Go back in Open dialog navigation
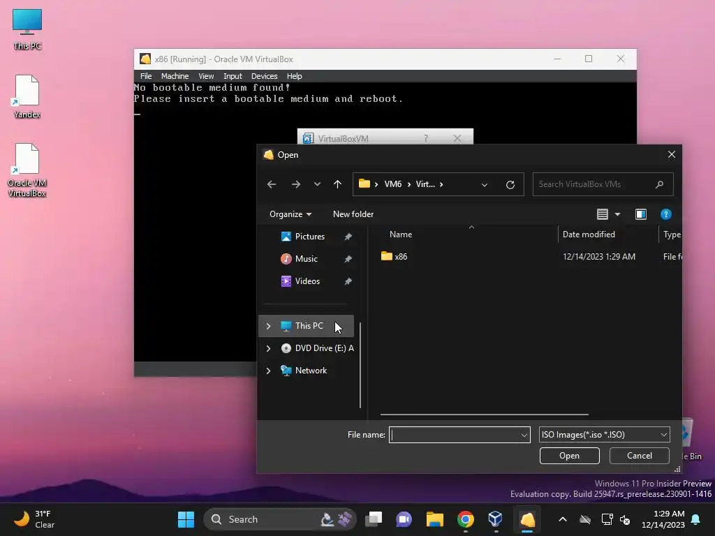Image resolution: width=715 pixels, height=536 pixels. pos(272,184)
